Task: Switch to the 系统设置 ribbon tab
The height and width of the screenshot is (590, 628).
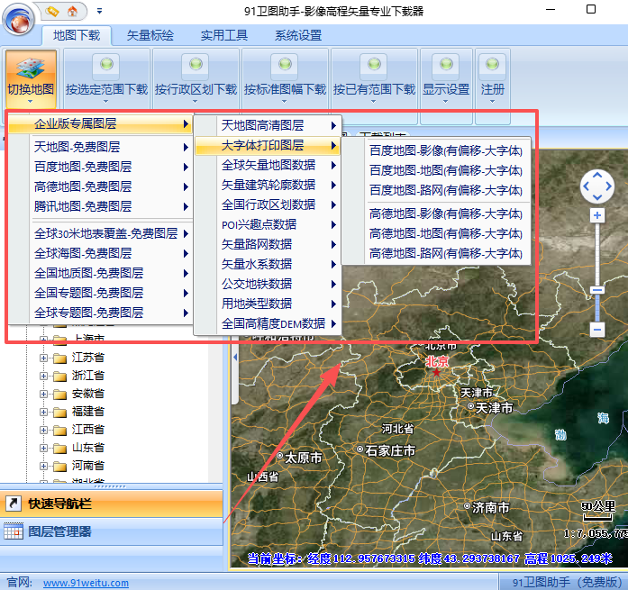Action: click(298, 35)
